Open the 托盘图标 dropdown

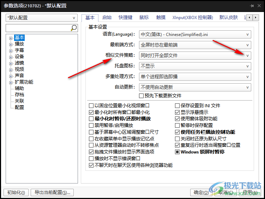coord(195,66)
